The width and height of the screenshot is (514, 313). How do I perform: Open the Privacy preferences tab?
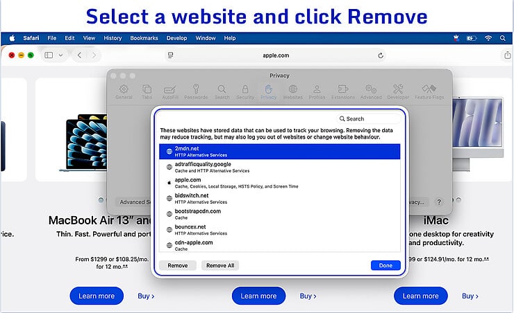pos(269,92)
